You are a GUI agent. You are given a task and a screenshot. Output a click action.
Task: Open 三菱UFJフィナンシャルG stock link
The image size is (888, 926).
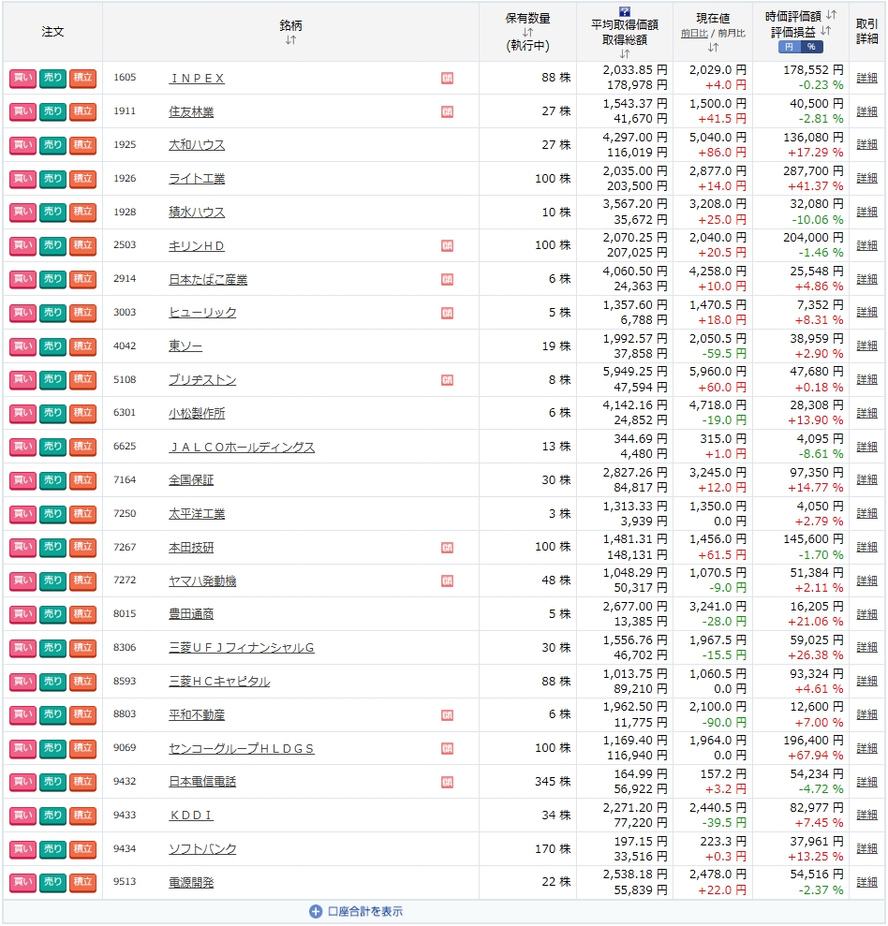(242, 649)
